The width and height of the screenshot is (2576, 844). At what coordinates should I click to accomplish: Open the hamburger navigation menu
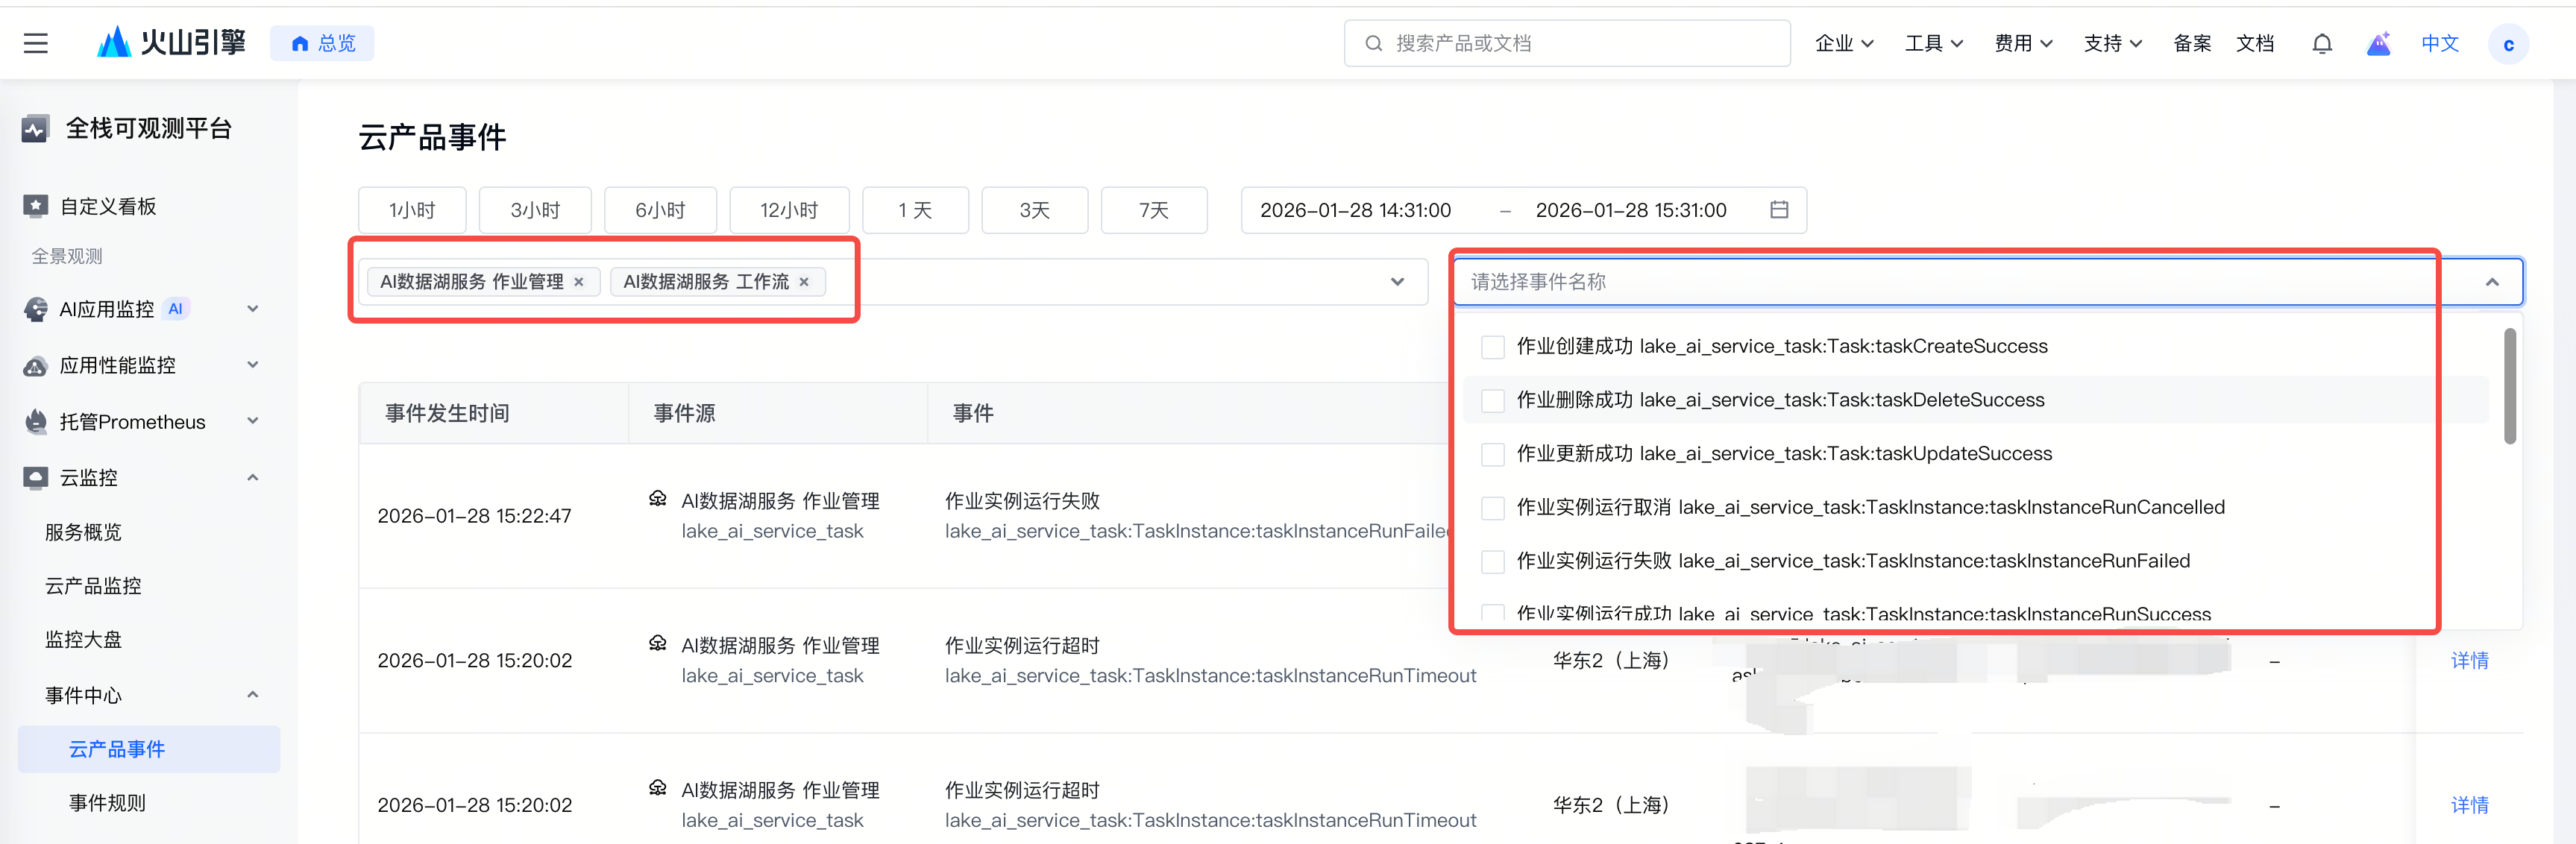tap(36, 43)
